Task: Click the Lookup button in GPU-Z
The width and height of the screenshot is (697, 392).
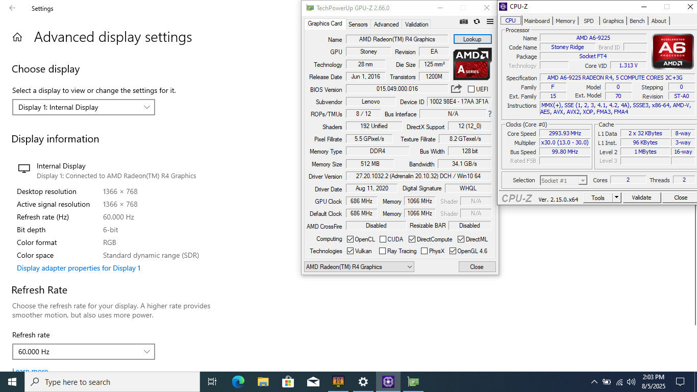Action: (x=472, y=39)
